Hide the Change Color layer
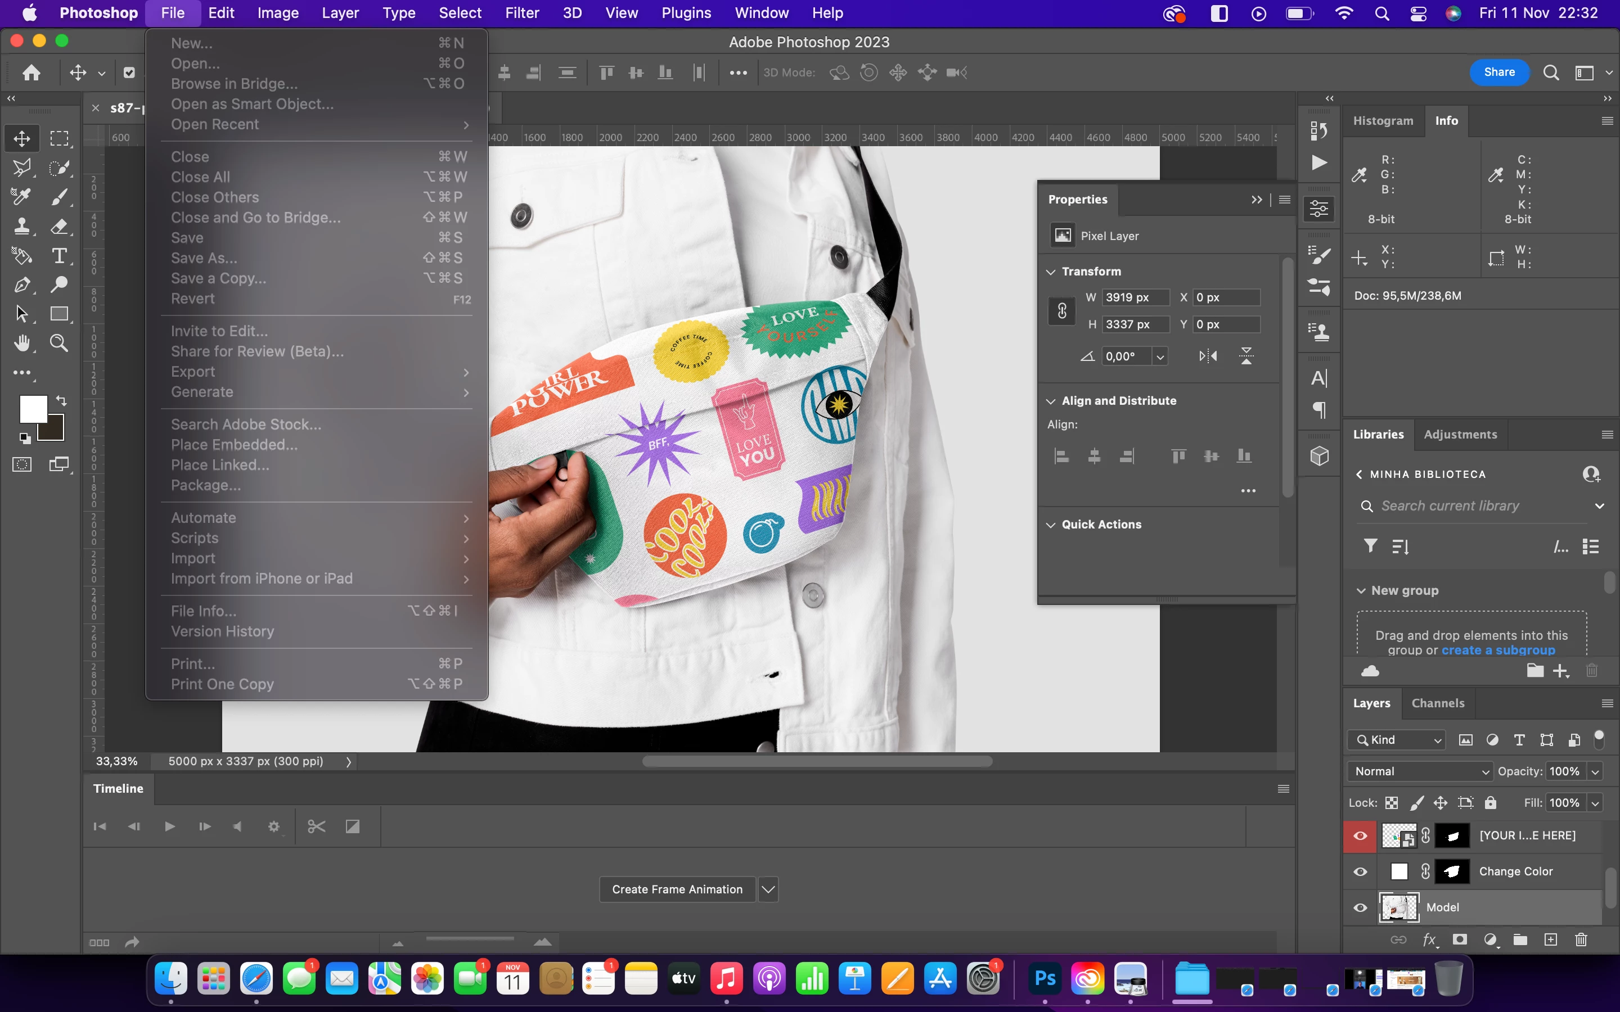This screenshot has height=1012, width=1620. (1360, 871)
